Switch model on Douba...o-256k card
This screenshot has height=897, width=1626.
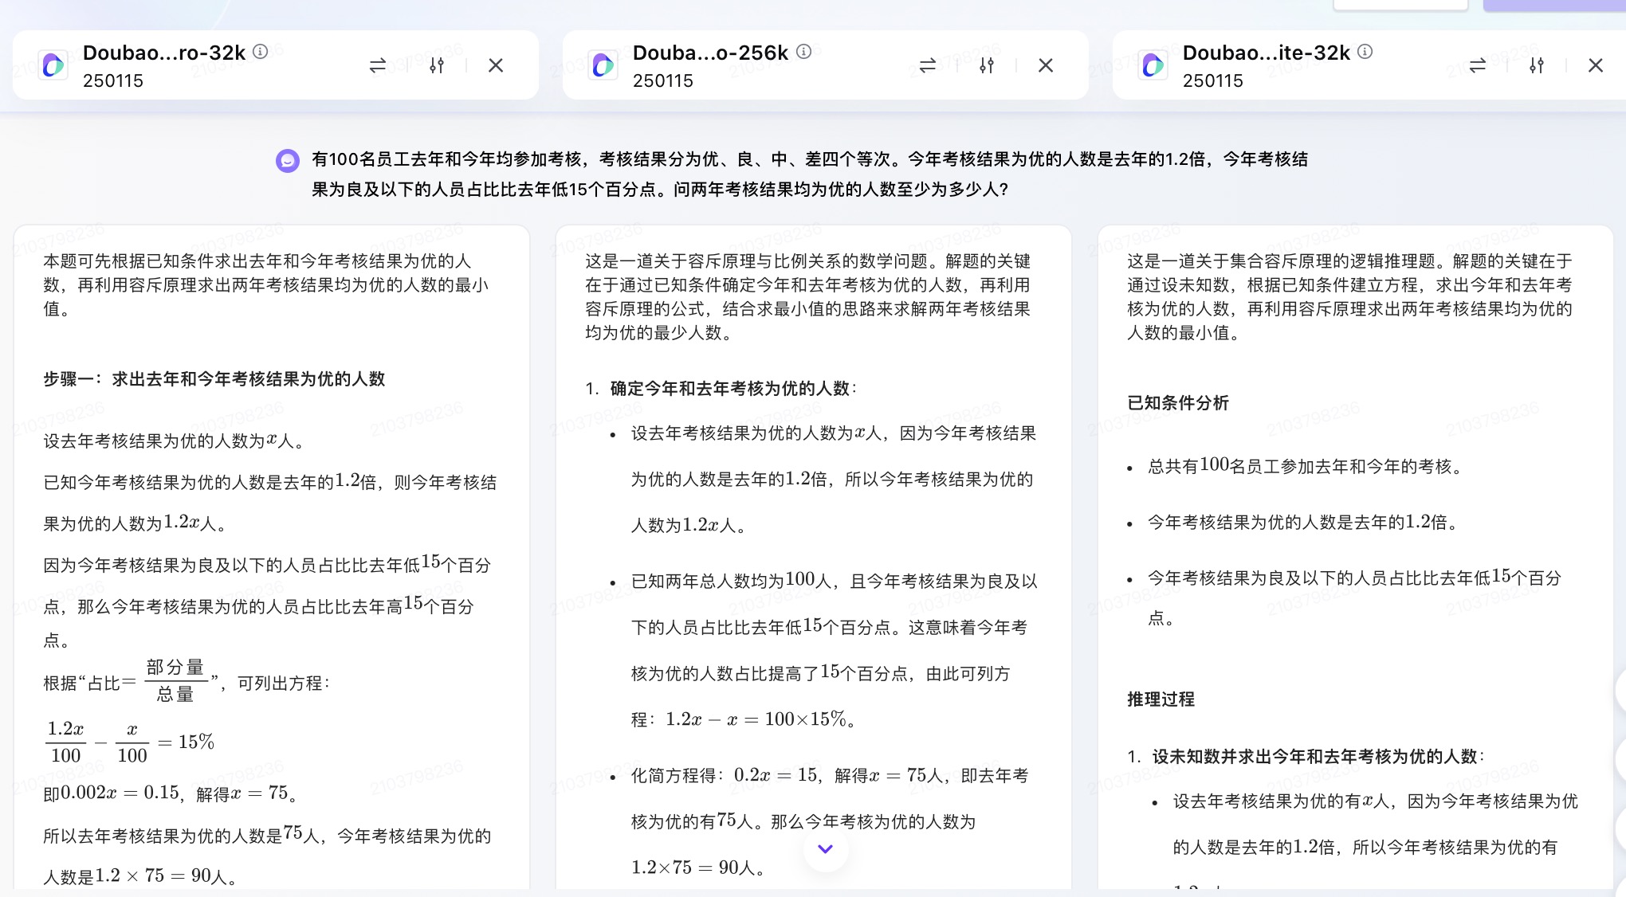pos(928,65)
